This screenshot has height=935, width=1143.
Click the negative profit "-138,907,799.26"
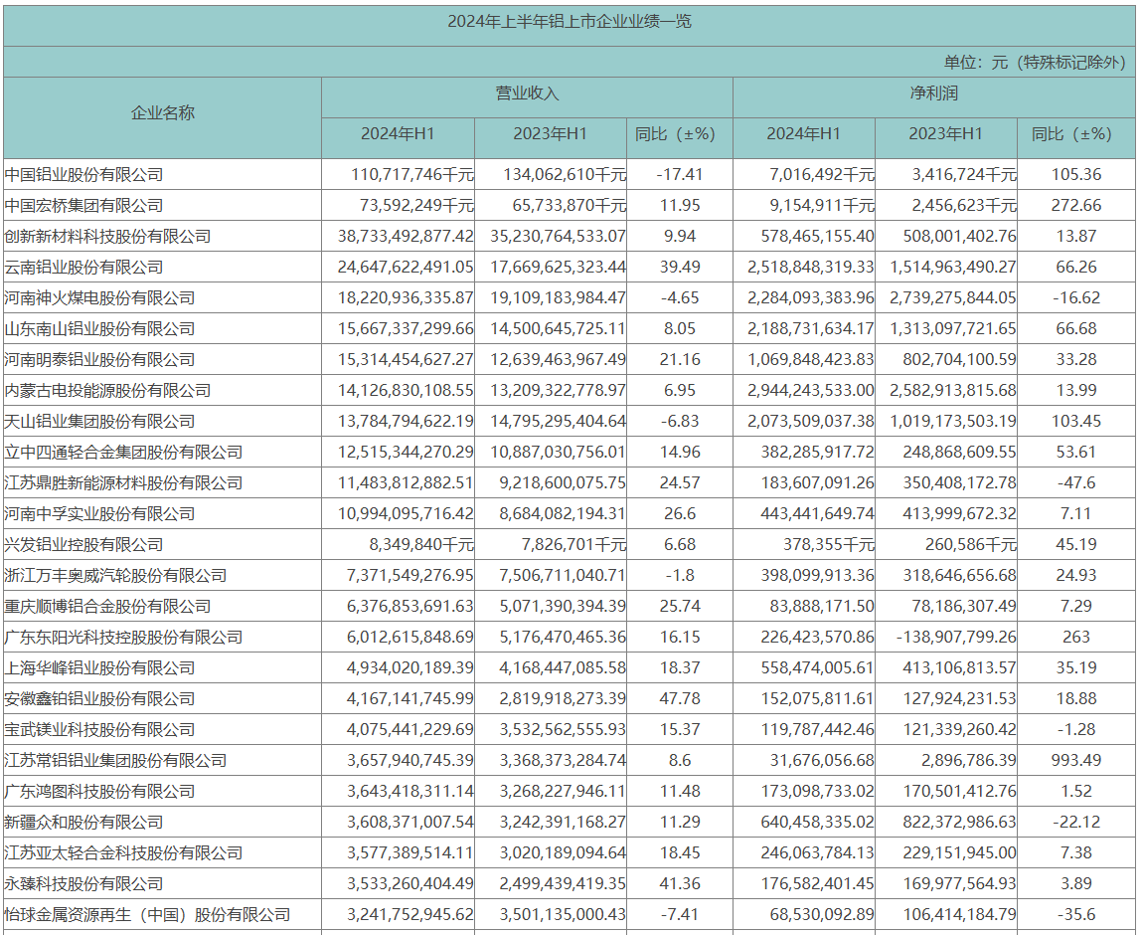coord(956,638)
